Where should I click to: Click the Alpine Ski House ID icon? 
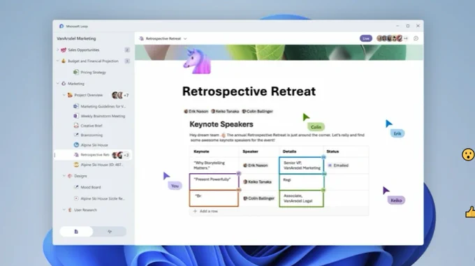76,165
